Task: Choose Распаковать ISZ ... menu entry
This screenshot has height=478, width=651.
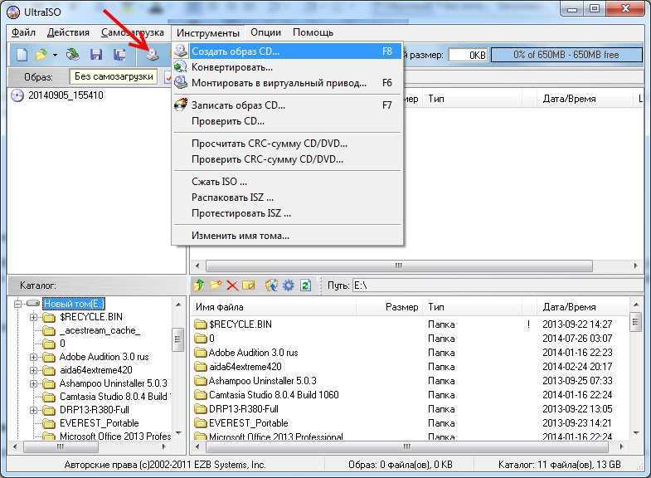Action: 287,198
